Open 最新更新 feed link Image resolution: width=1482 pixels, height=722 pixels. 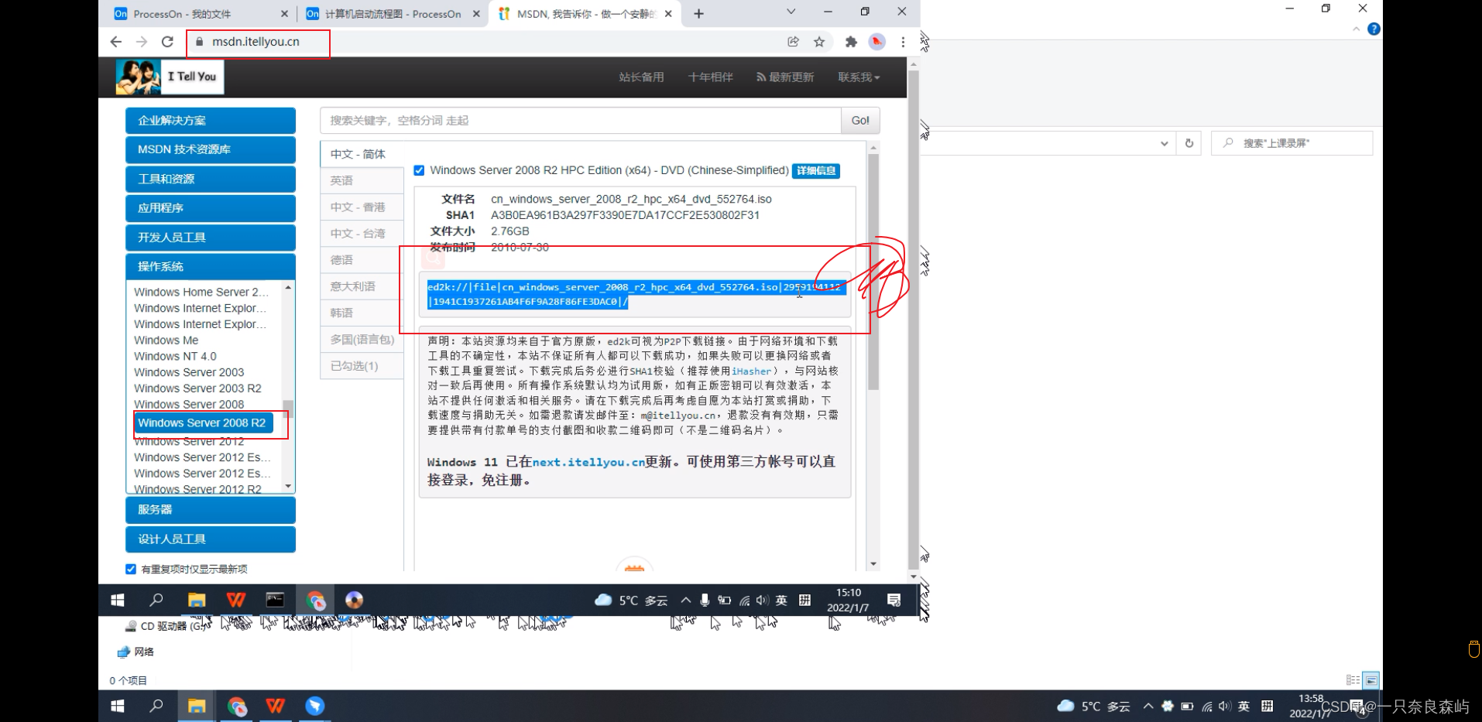point(785,77)
